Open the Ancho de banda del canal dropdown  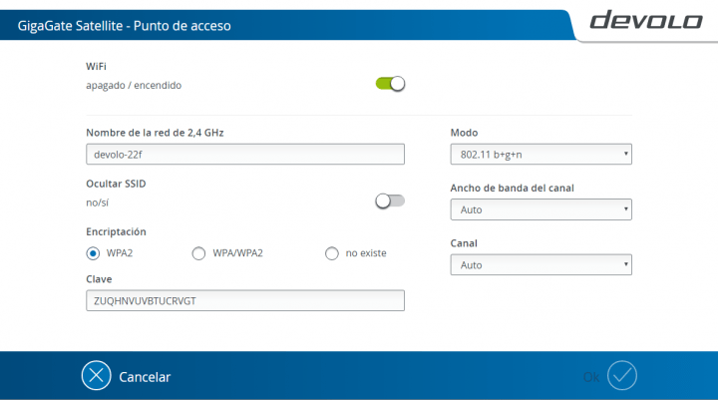coord(540,209)
